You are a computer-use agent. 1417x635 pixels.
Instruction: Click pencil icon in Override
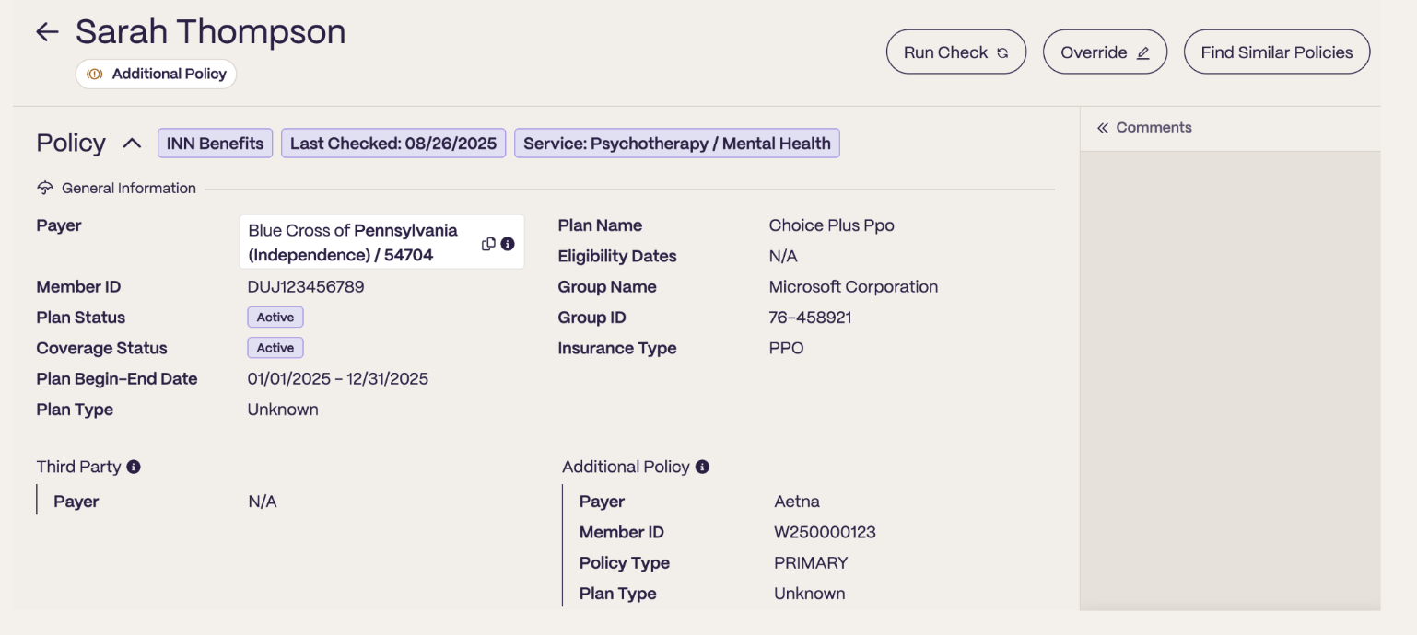click(1143, 53)
